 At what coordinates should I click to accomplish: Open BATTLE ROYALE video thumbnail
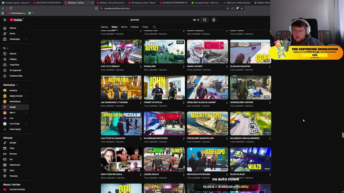(x=164, y=51)
